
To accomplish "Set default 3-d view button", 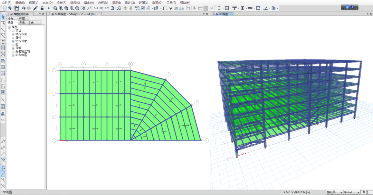I will click(96, 8).
